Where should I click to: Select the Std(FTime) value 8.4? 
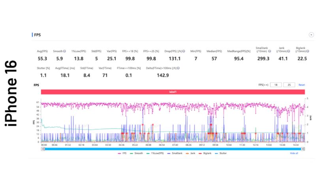(x=87, y=76)
